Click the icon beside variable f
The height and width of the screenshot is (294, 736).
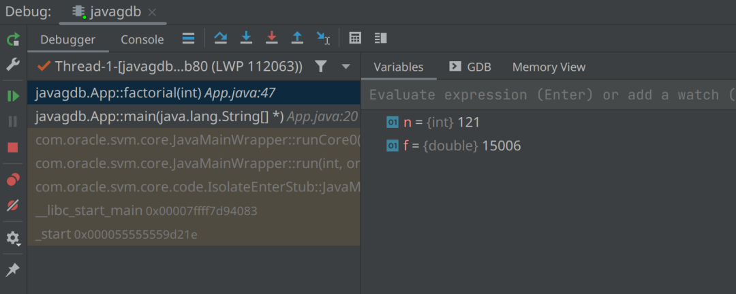(392, 146)
